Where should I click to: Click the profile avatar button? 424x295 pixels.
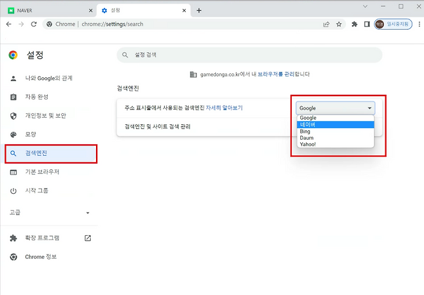(393, 24)
